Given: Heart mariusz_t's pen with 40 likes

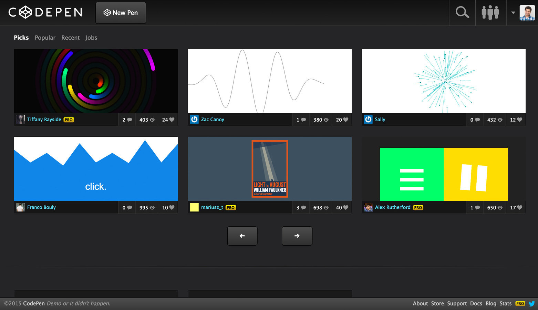Looking at the screenshot, I should pyautogui.click(x=342, y=208).
